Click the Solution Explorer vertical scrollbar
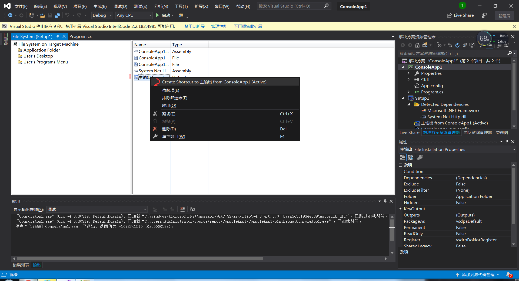519x281 pixels. pyautogui.click(x=514, y=86)
